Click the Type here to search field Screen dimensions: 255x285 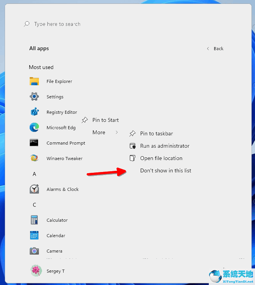tap(57, 24)
